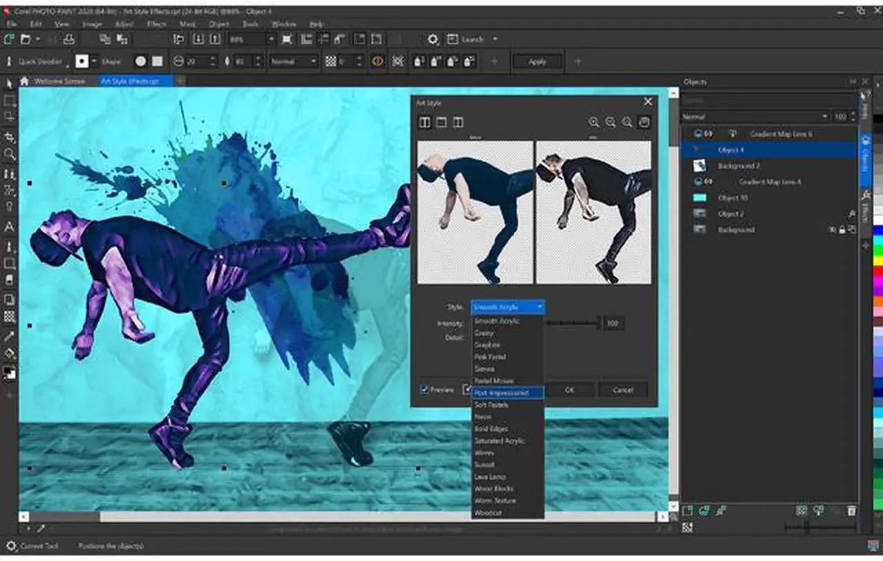The height and width of the screenshot is (561, 883).
Task: Click Cancel in Art Style dialog
Action: coord(623,390)
